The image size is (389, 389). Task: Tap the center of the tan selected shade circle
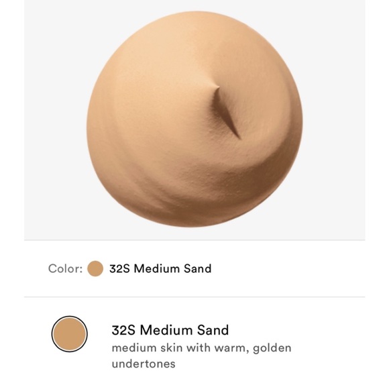pos(70,334)
